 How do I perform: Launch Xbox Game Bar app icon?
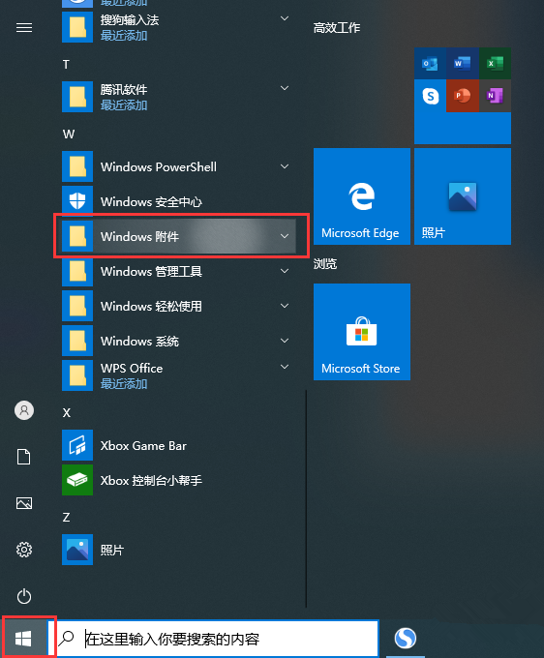point(77,445)
